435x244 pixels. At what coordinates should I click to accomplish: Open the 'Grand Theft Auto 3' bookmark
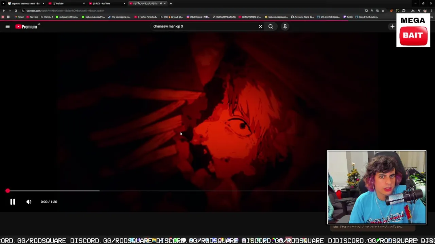pyautogui.click(x=367, y=17)
